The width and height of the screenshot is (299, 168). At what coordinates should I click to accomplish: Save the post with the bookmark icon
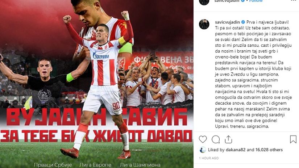click(293, 139)
